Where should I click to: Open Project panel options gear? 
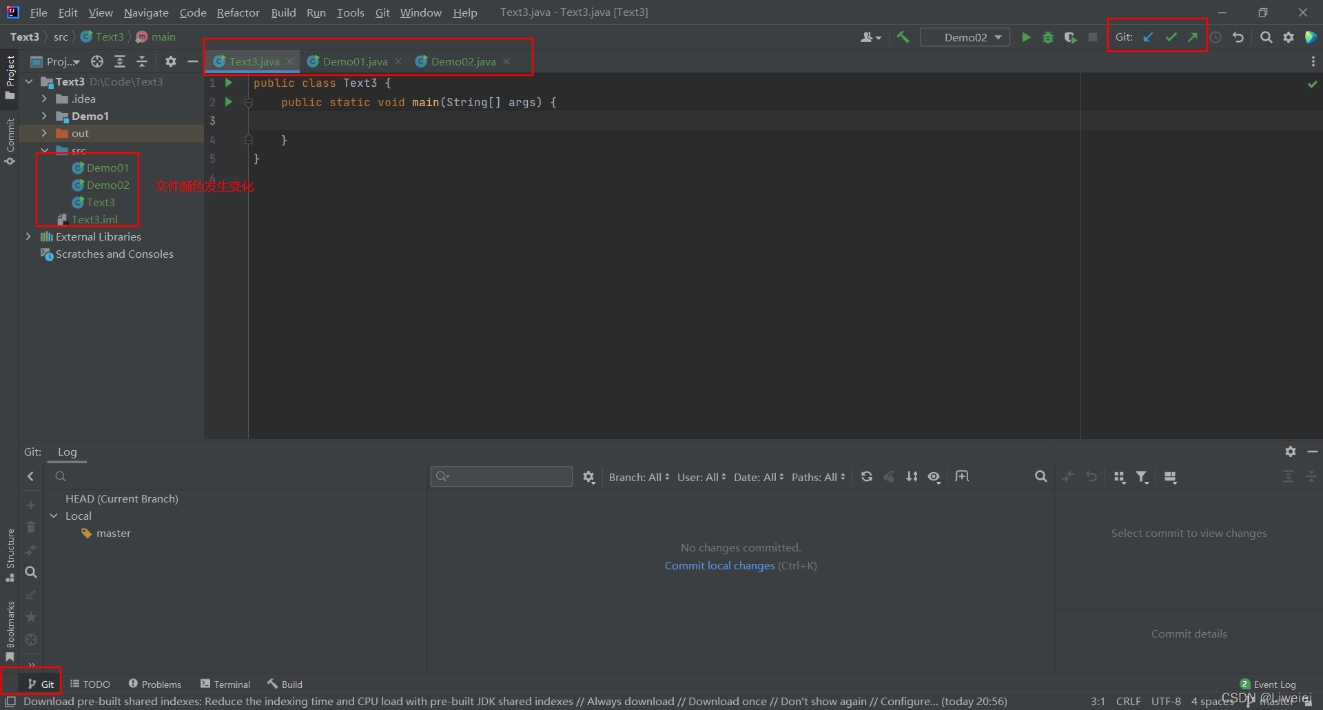171,61
